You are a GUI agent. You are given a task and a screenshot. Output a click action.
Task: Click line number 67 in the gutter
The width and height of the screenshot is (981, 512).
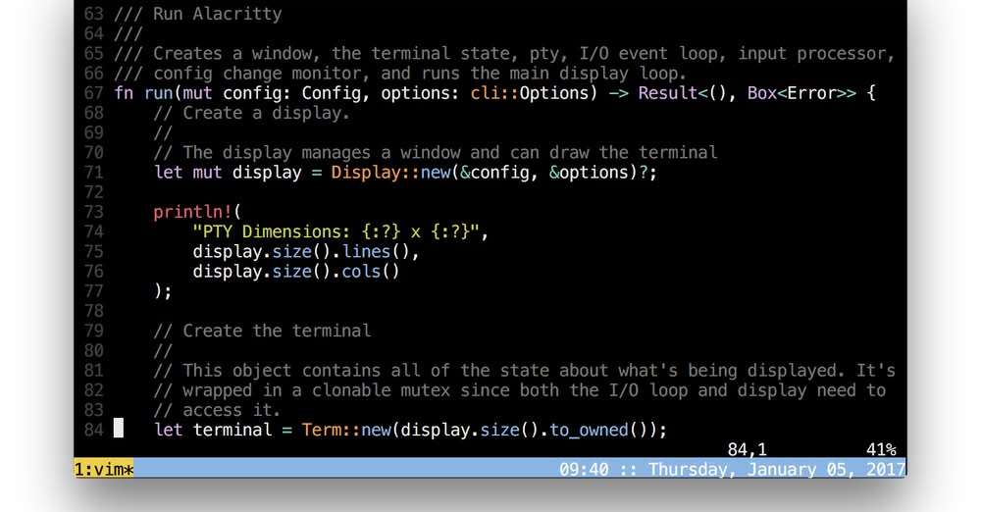point(94,93)
